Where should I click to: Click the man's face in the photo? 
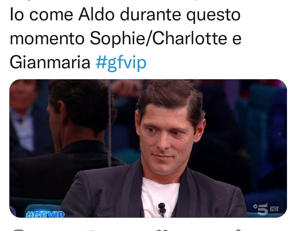click(165, 139)
